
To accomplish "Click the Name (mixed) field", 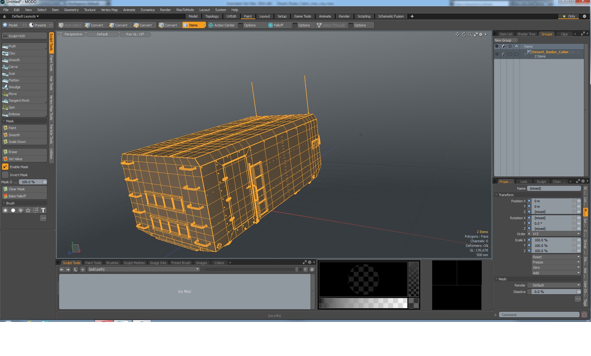I will coord(554,188).
